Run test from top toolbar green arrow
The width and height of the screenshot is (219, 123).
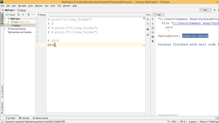[x=215, y=10]
